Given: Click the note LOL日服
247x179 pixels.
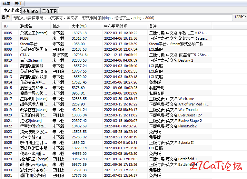Looking at the screenshot, I should [x=156, y=148].
